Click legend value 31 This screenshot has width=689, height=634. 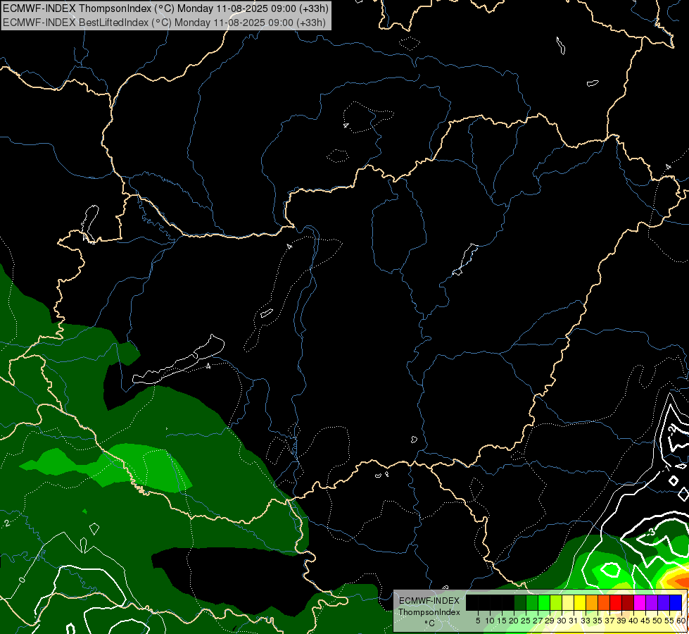(x=574, y=621)
